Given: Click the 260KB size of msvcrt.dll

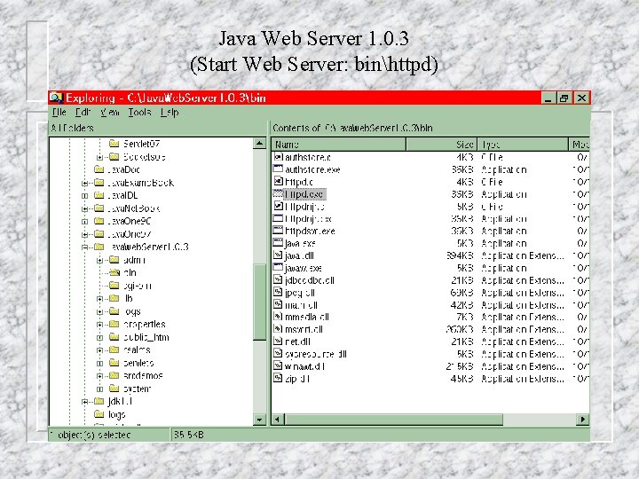Looking at the screenshot, I should click(460, 329).
